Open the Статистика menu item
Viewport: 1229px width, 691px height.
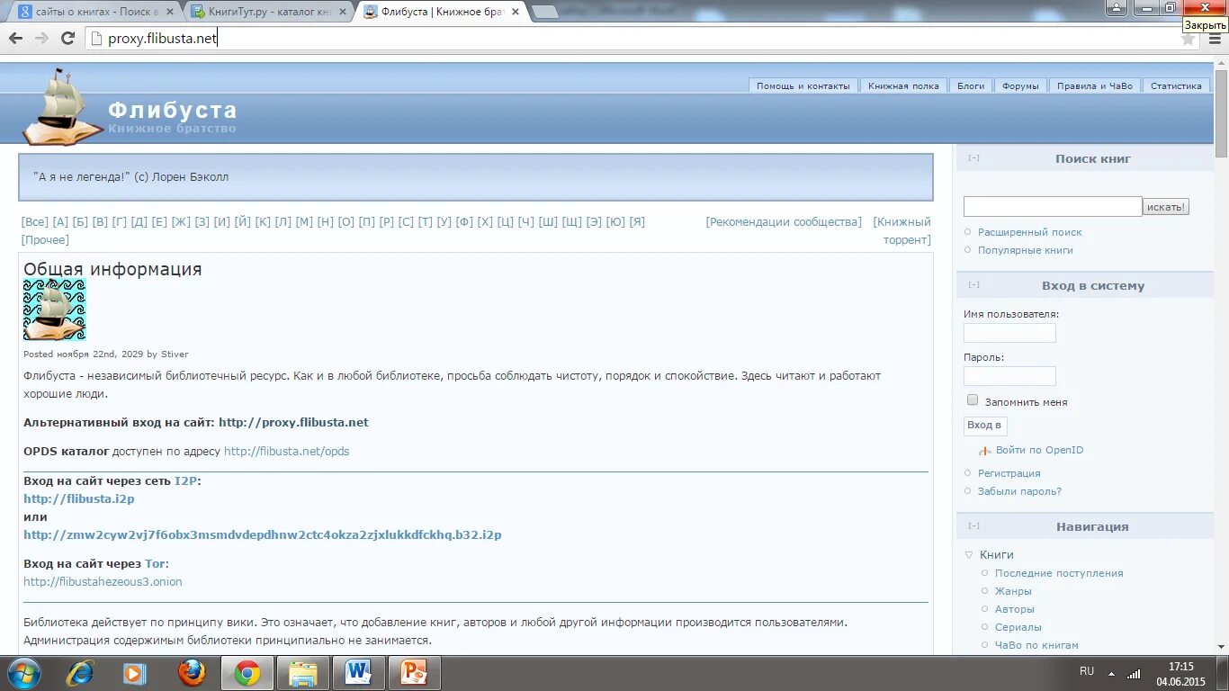pyautogui.click(x=1176, y=85)
